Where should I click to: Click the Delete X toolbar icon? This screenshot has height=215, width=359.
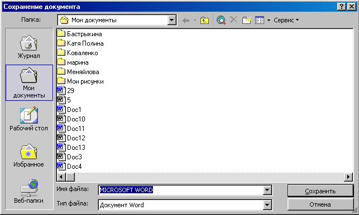[x=233, y=20]
